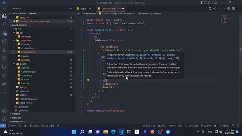This screenshot has width=242, height=136.
Task: Open Microsoft Edge from the taskbar
Action: tap(113, 132)
